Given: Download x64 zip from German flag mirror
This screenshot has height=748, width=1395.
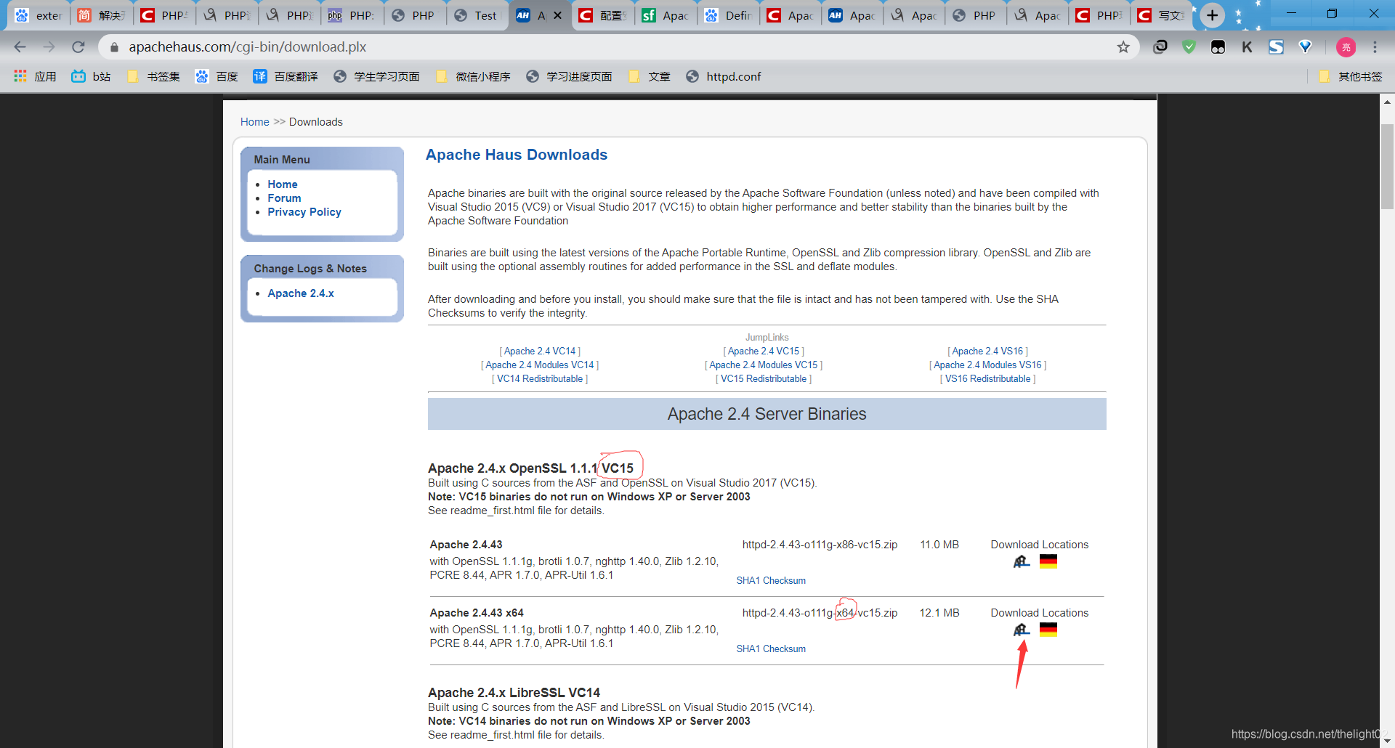Looking at the screenshot, I should click(1048, 630).
